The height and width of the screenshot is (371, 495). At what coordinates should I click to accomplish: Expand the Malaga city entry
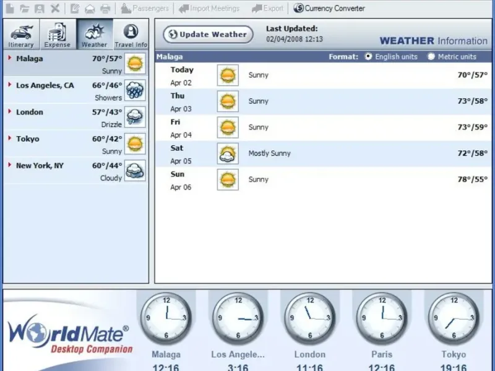[10, 59]
